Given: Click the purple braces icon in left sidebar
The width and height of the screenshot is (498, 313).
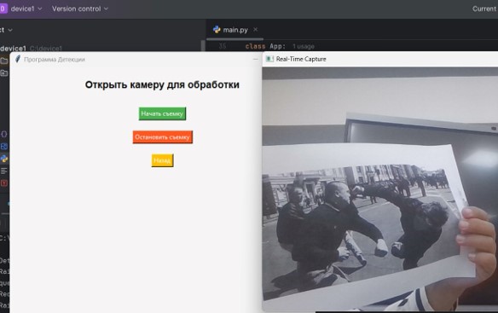Looking at the screenshot, I should point(3,134).
